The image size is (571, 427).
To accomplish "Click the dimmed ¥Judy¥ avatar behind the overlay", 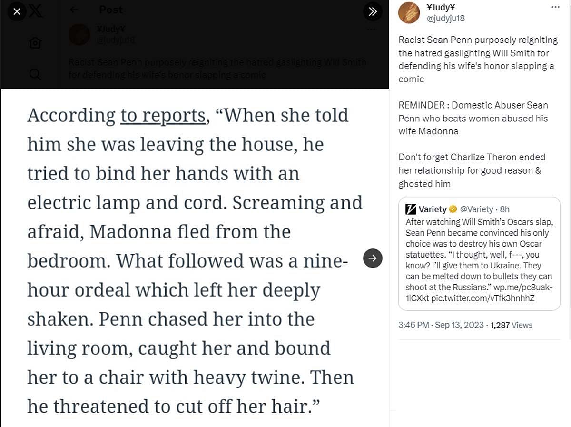I will [79, 35].
